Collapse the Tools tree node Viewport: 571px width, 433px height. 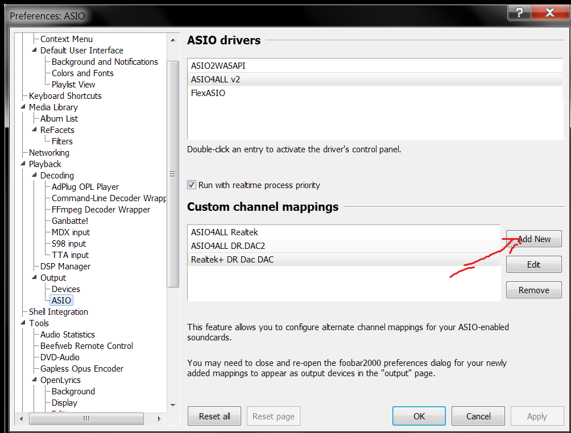24,323
